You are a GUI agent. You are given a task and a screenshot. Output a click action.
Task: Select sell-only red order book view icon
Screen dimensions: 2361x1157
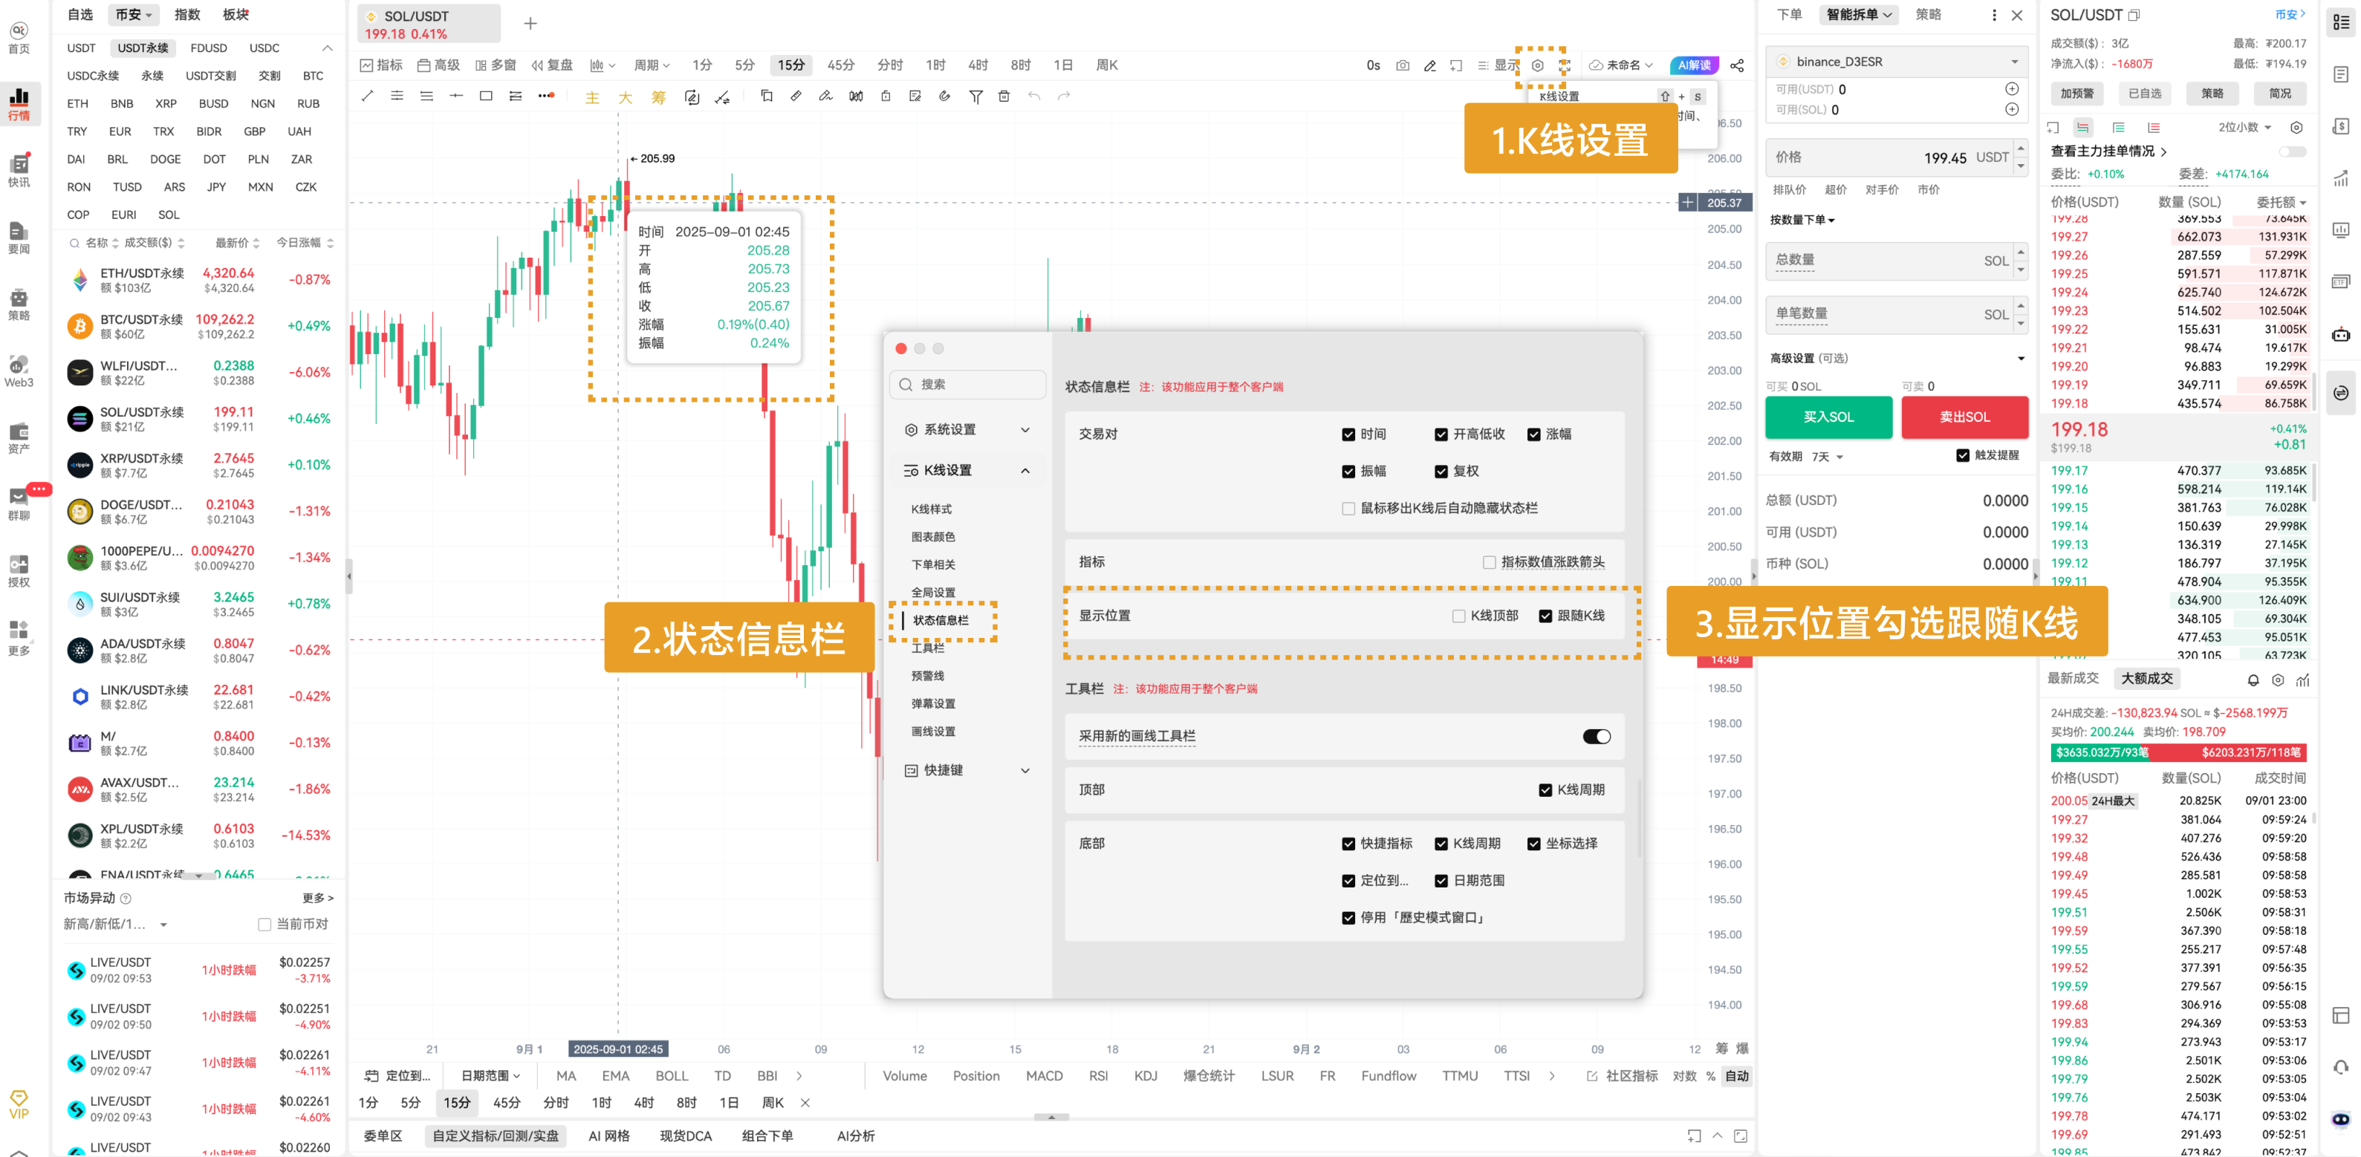(2153, 127)
